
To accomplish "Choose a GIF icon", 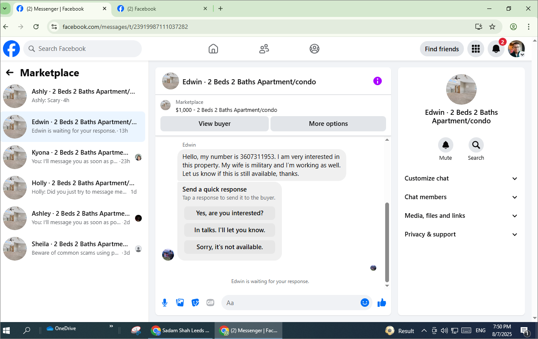I will (x=210, y=303).
